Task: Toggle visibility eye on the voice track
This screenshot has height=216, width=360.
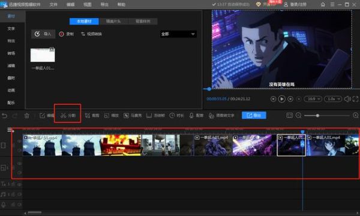Action: (x=20, y=204)
